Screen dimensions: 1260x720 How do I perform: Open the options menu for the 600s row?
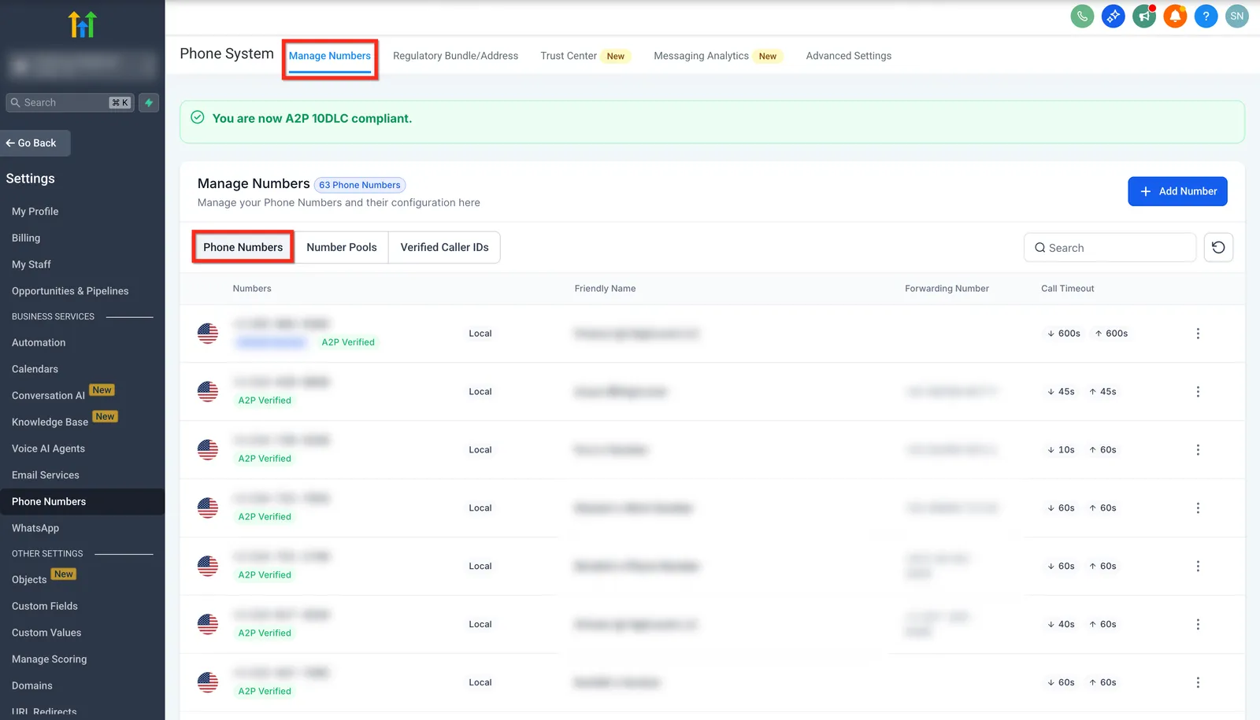[1198, 334]
